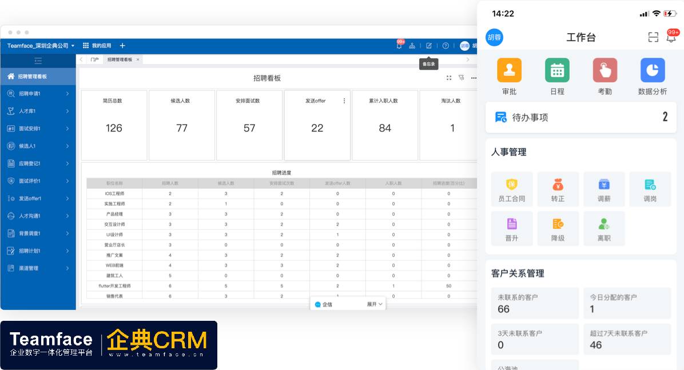
Task: Tap the 胡蓉 avatar on the mobile workbench
Action: tap(494, 37)
